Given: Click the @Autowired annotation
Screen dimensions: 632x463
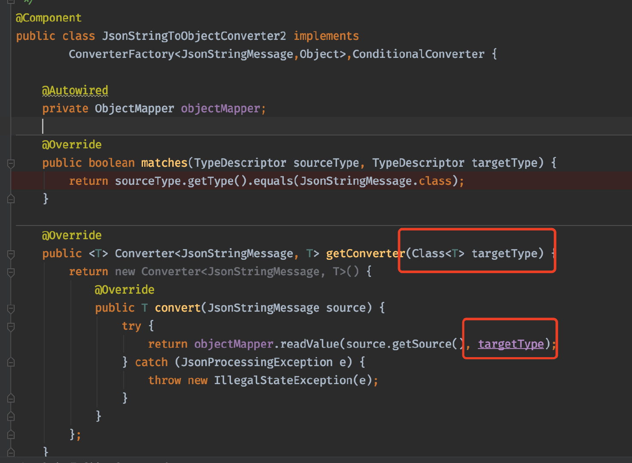Looking at the screenshot, I should tap(75, 90).
